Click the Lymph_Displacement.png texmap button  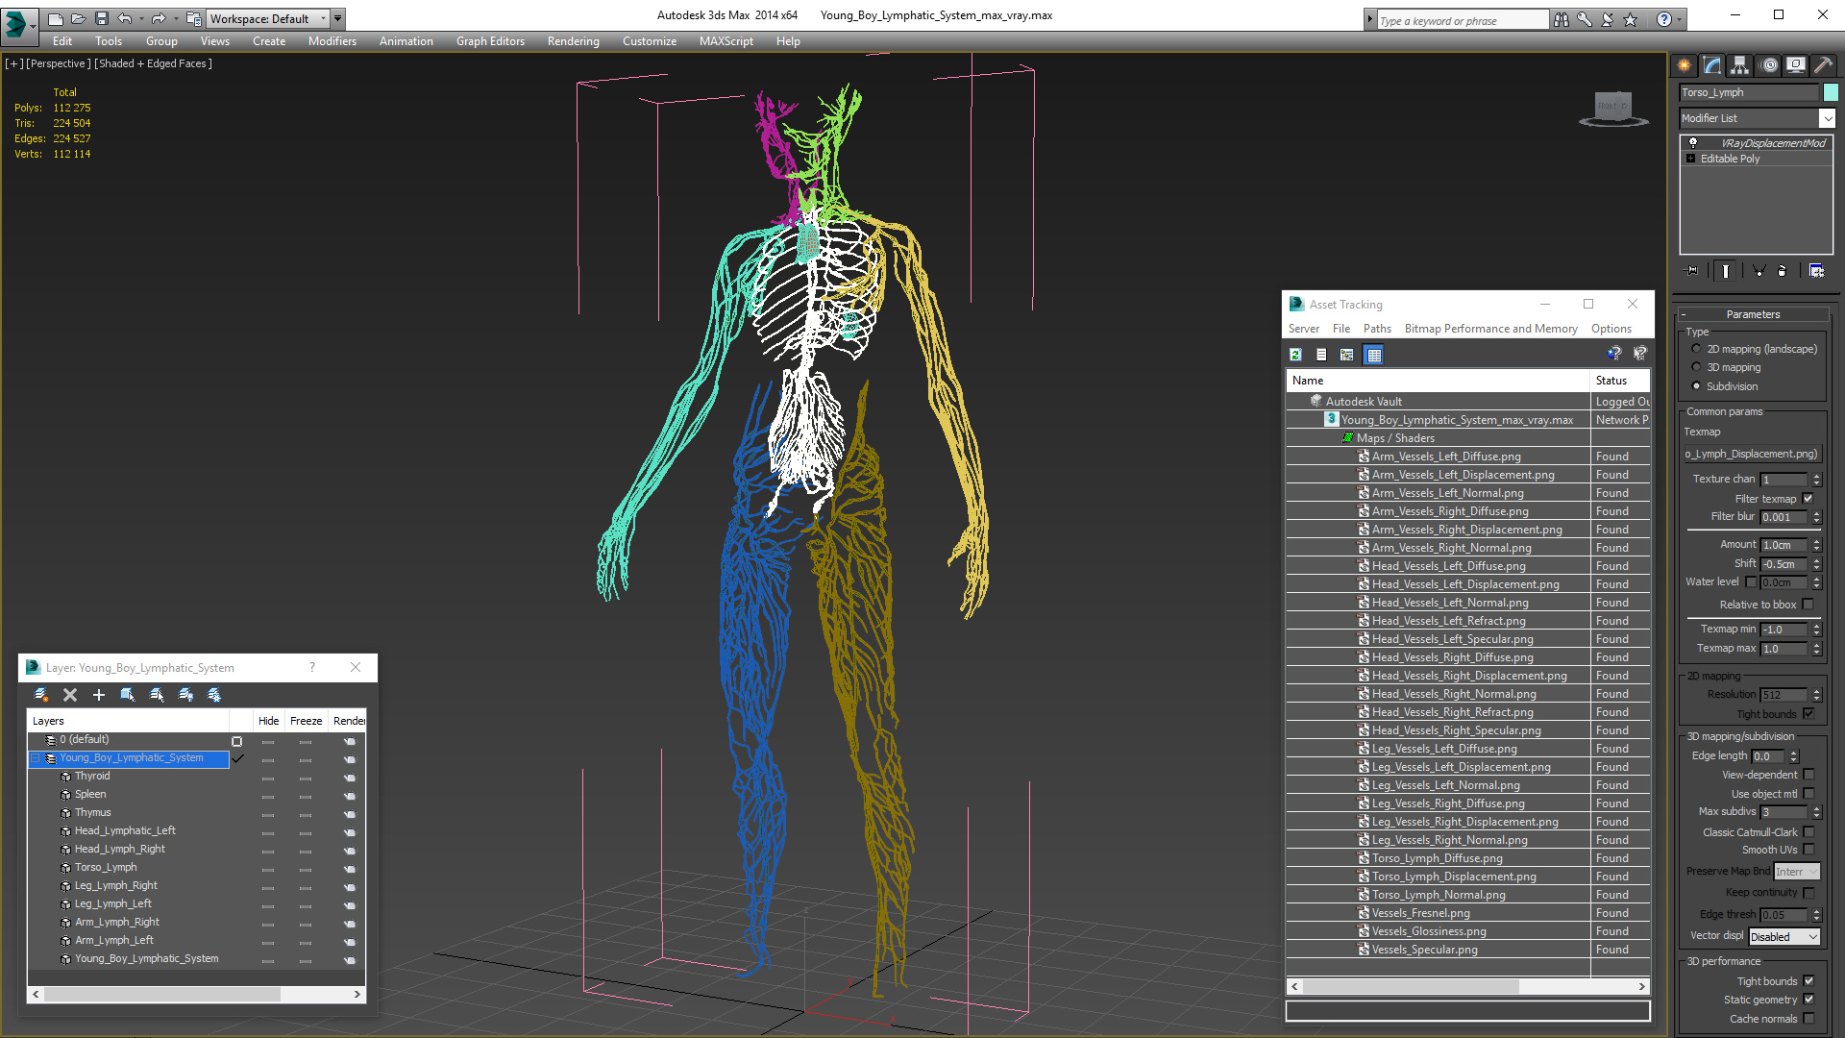tap(1751, 454)
